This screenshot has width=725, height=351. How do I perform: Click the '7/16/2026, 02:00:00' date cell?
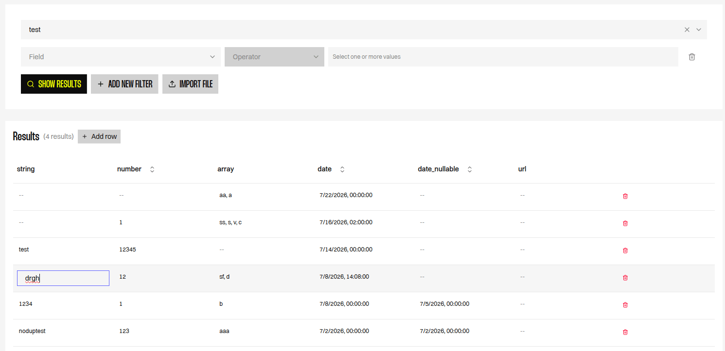[346, 222]
